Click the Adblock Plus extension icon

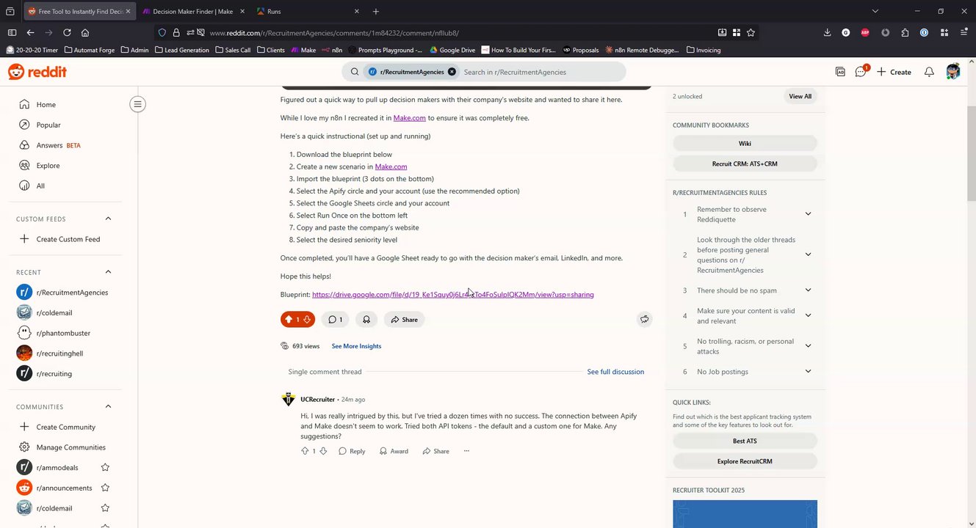pos(865,32)
